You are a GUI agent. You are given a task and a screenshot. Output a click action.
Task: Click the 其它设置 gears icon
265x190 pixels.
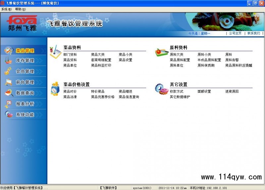point(162,89)
